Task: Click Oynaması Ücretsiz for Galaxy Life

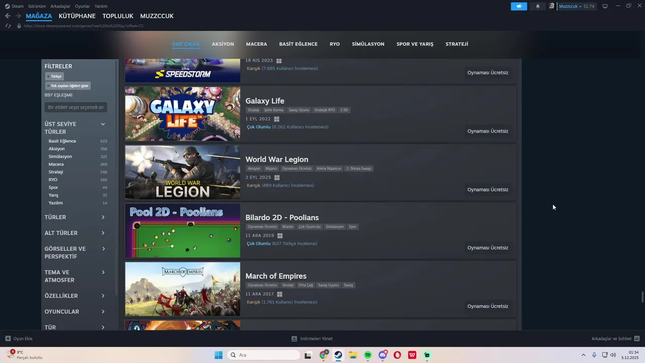Action: click(488, 131)
